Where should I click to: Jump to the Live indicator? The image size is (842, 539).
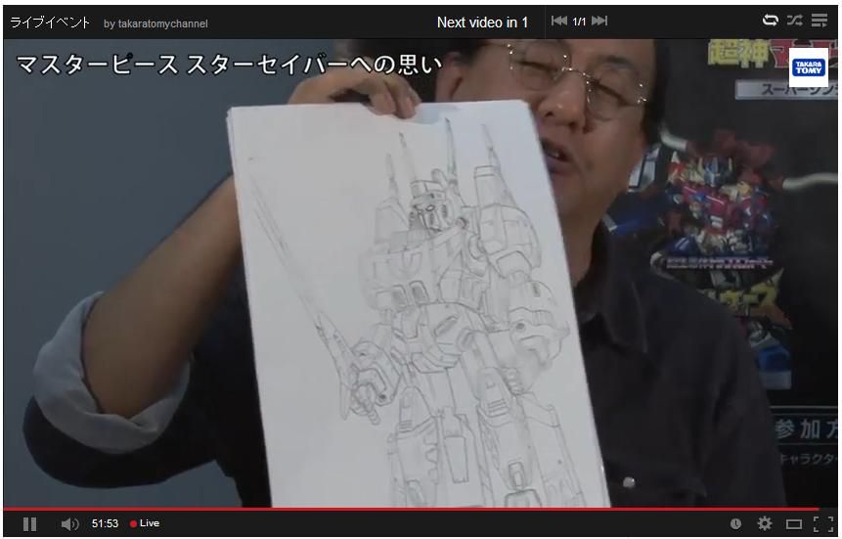point(145,523)
